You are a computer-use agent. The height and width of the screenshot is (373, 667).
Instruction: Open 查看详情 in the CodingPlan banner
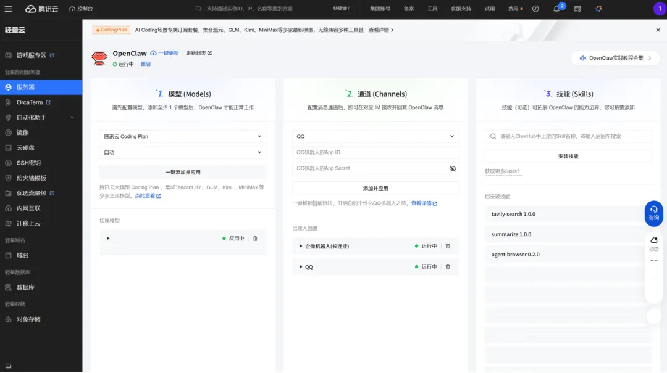[x=380, y=30]
